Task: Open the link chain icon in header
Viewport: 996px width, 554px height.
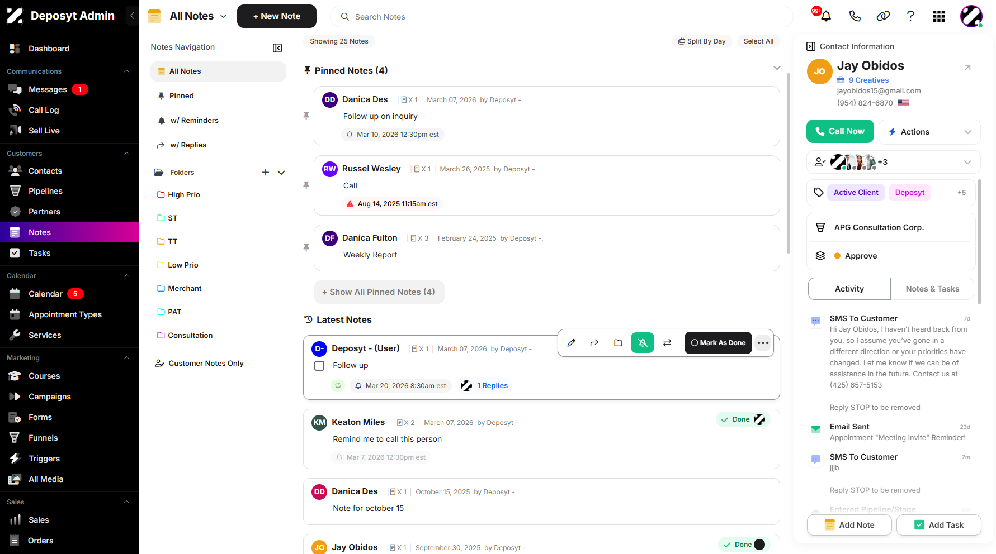Action: pyautogui.click(x=883, y=16)
